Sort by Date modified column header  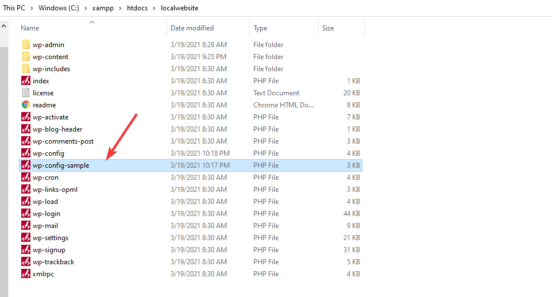tap(192, 28)
